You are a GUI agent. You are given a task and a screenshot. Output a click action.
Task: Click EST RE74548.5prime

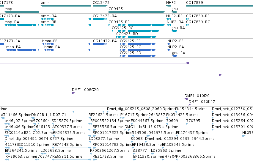[x=67, y=145]
